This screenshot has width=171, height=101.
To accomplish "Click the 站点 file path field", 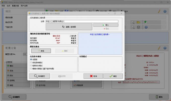I will pyautogui.click(x=141, y=82).
